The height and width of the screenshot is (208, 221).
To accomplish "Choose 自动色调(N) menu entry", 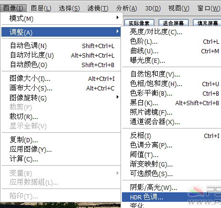I will 61,46.
